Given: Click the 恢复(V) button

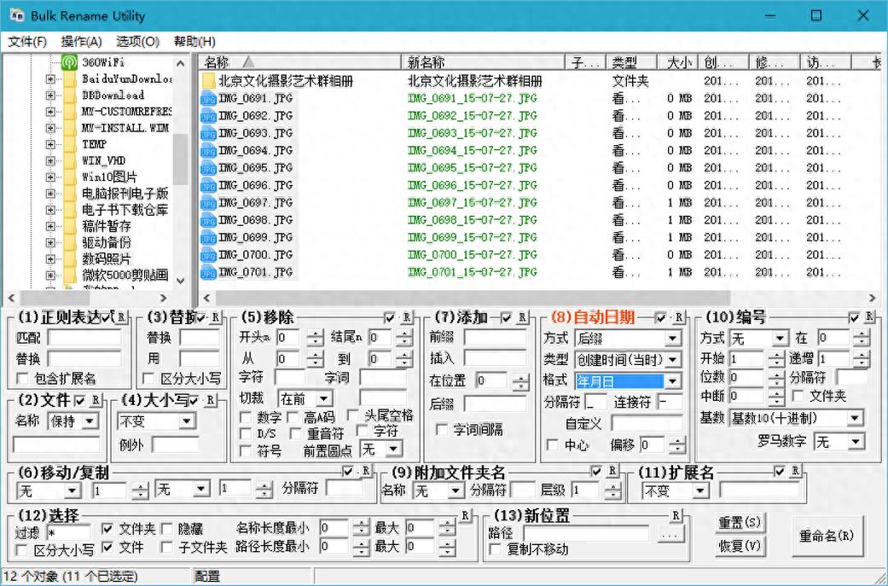Looking at the screenshot, I should coord(739,546).
